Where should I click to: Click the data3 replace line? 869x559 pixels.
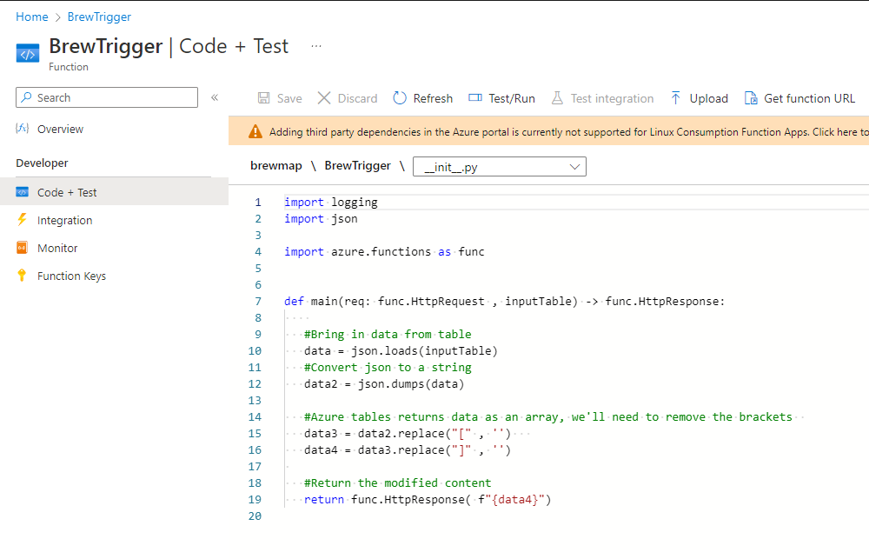tap(408, 433)
